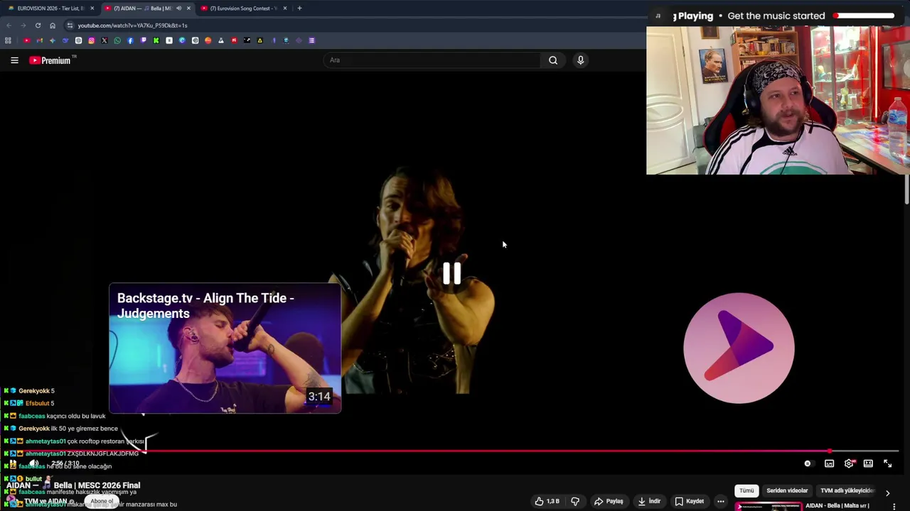Open the Facebook bookmark
This screenshot has width=910, height=511.
point(130,40)
